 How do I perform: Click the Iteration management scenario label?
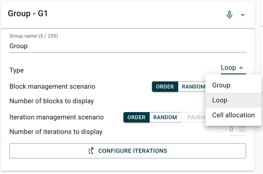point(56,117)
